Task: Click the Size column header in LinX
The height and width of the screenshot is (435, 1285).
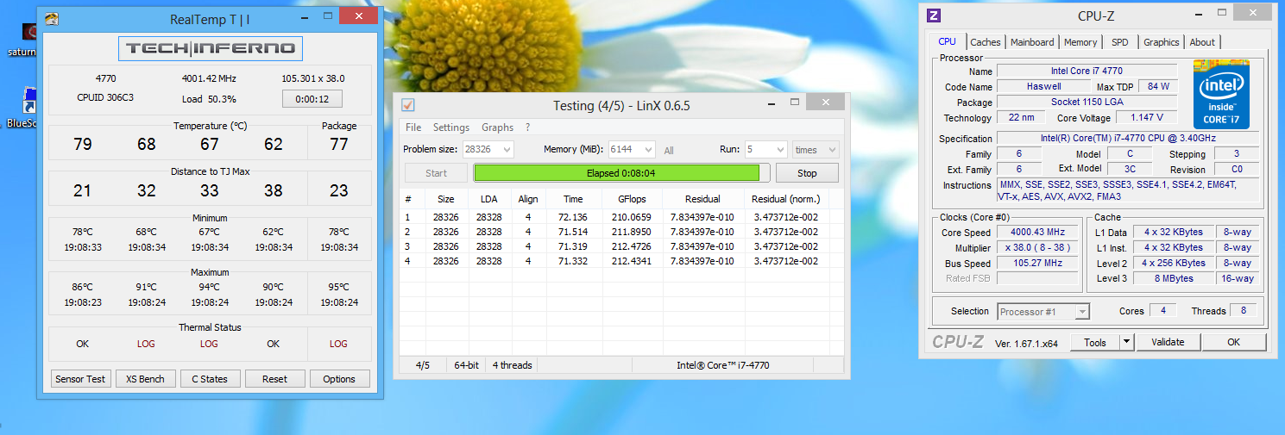Action: click(445, 199)
